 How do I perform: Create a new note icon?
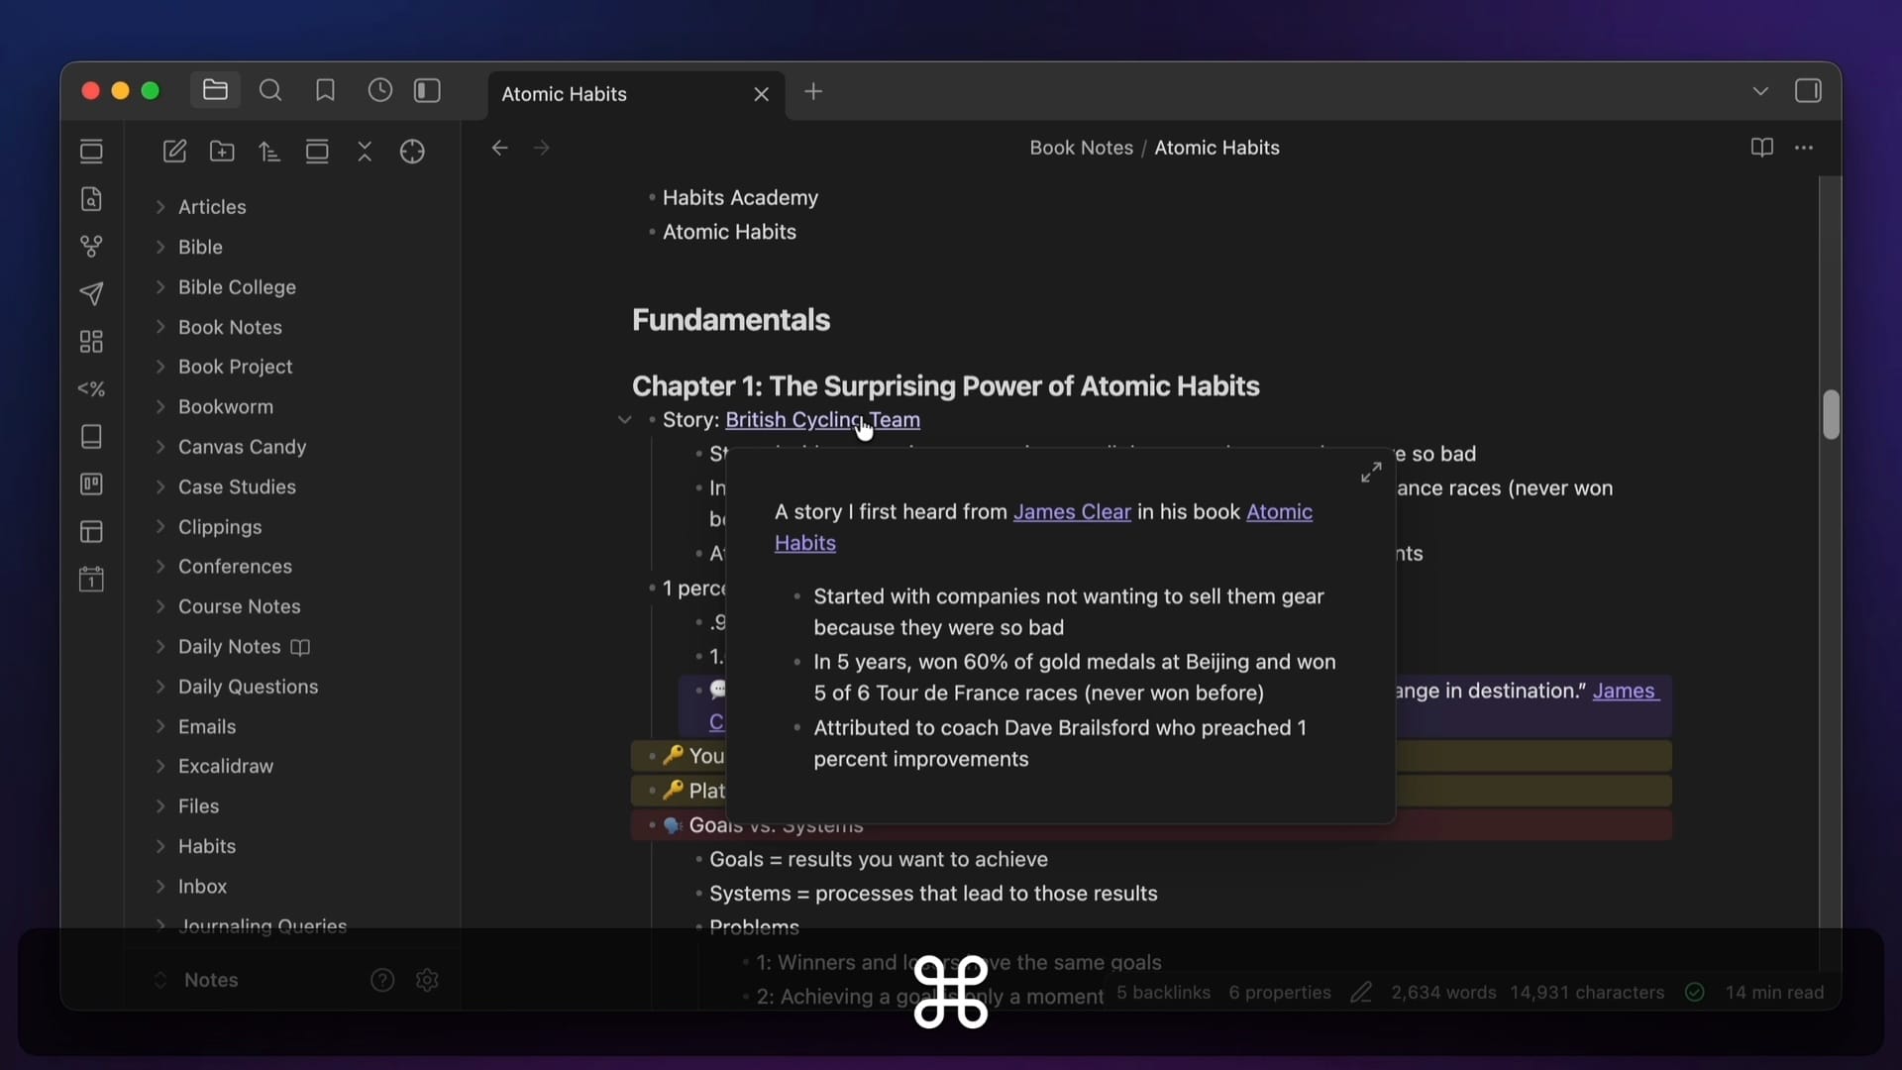tap(174, 152)
